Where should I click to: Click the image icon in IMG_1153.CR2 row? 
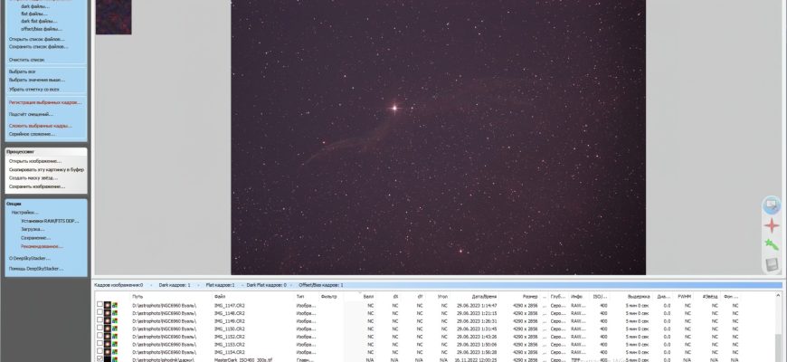click(x=108, y=343)
